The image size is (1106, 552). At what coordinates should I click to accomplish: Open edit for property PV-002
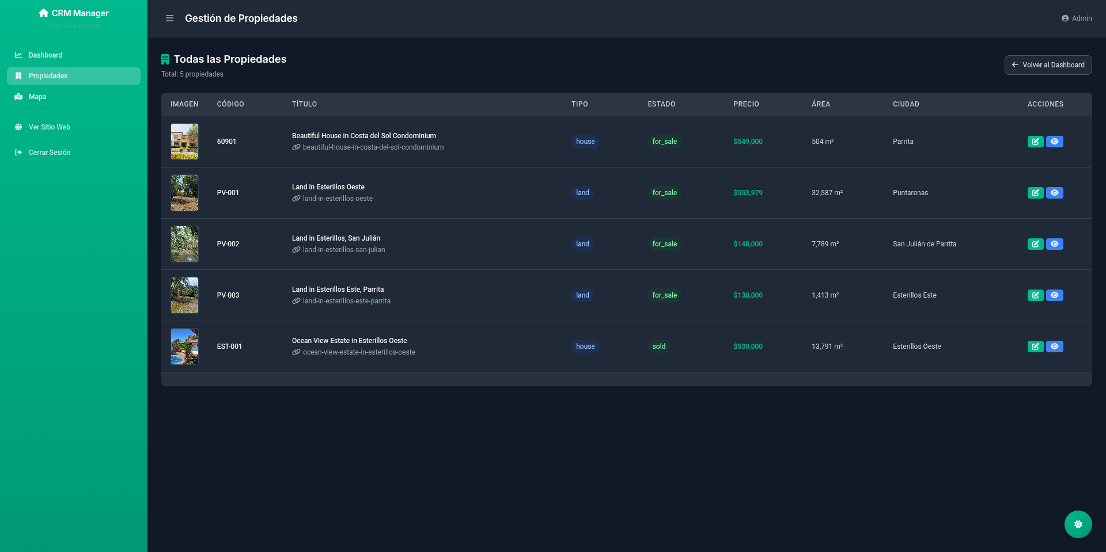pos(1035,244)
